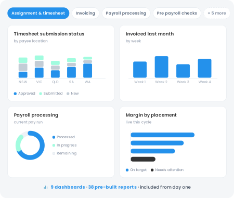Click the Week 2 axis label

(x=161, y=82)
